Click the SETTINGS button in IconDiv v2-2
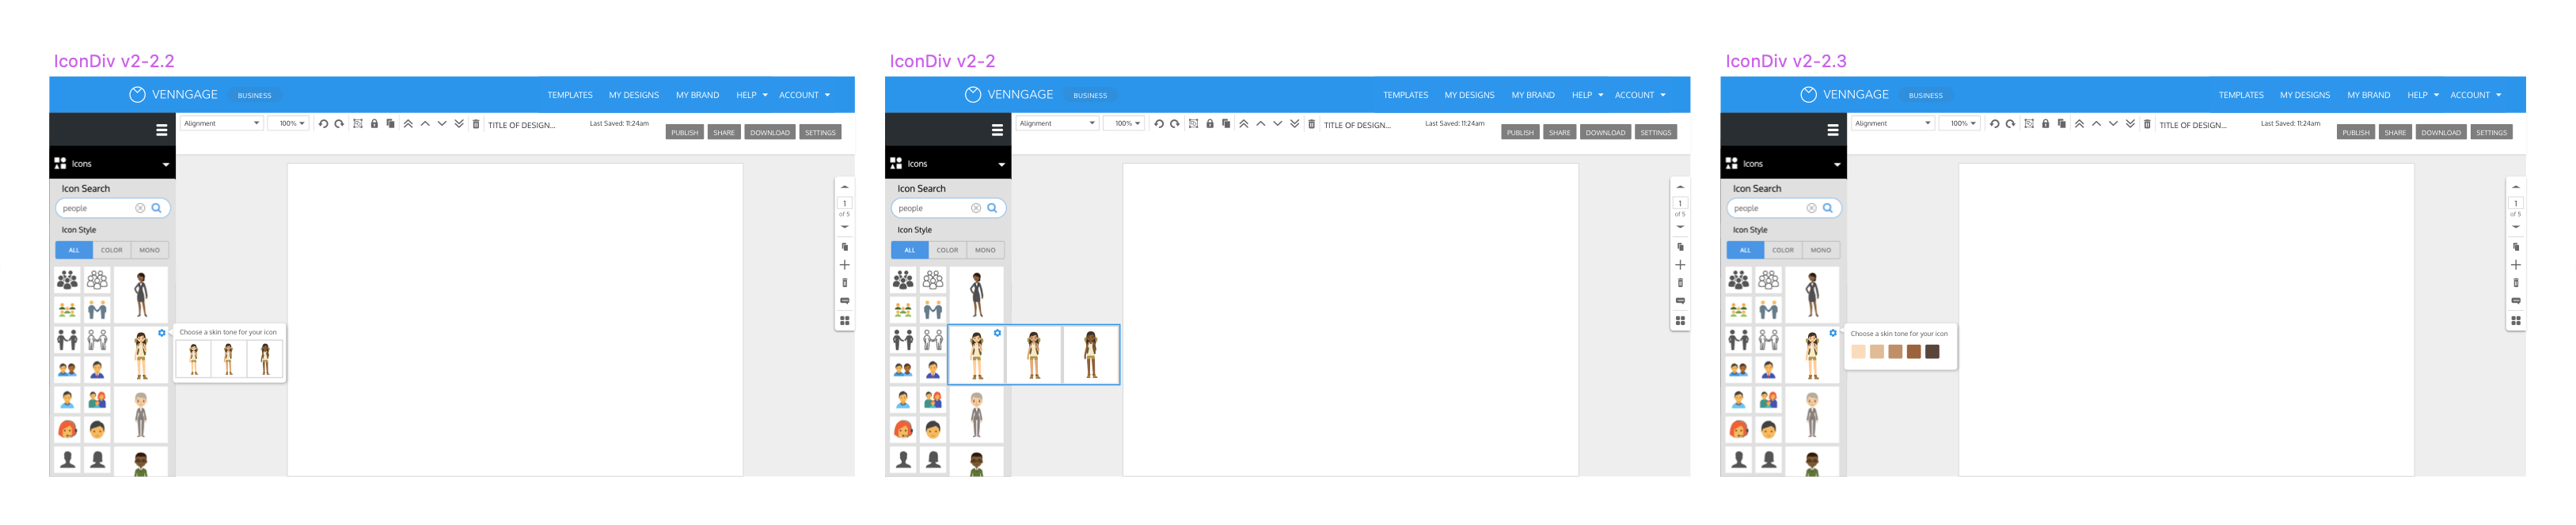The width and height of the screenshot is (2576, 525). [x=1656, y=132]
